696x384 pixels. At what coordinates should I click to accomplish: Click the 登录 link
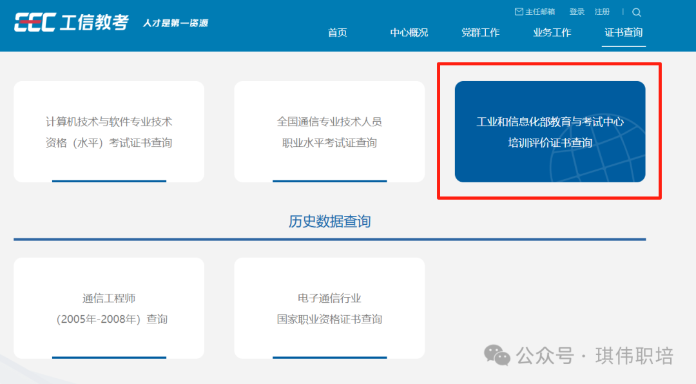pos(577,12)
